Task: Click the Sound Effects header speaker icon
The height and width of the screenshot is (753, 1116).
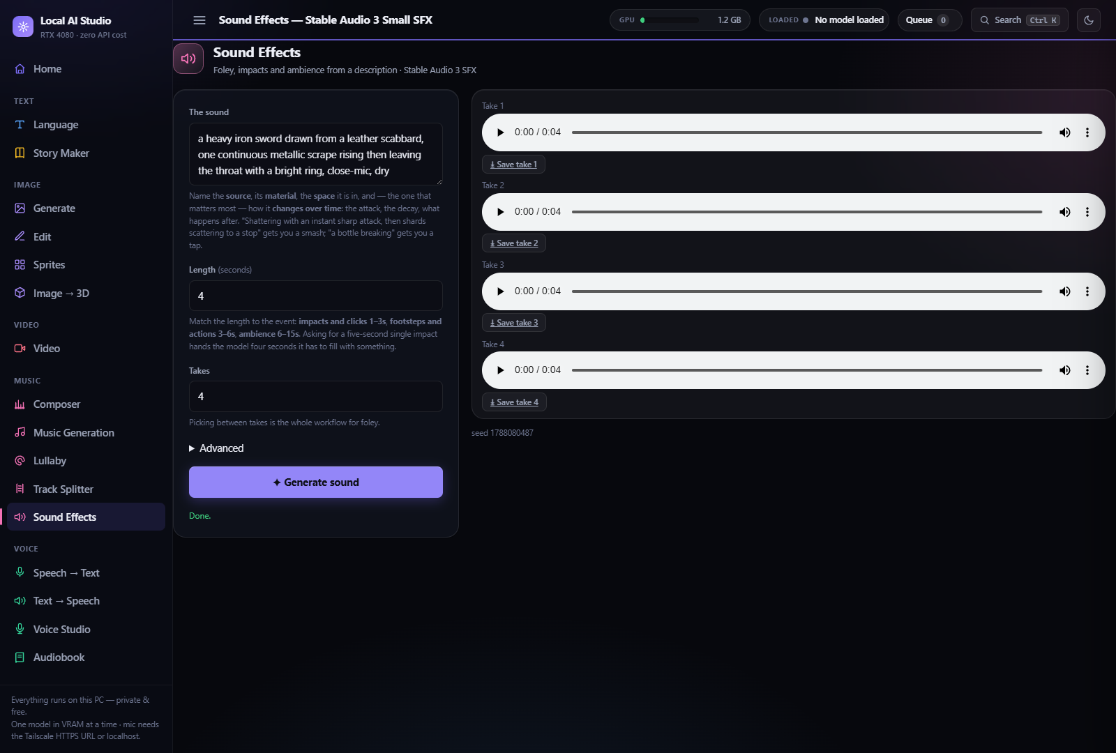Action: coord(188,59)
